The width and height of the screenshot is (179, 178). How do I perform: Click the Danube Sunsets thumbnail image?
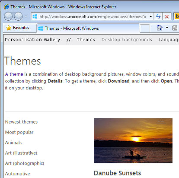tap(133, 140)
